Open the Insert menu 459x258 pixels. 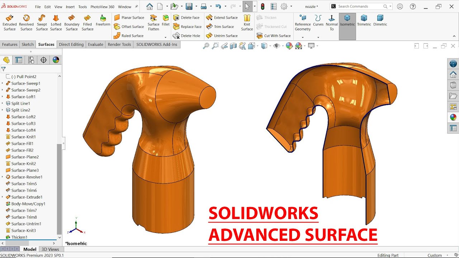click(x=70, y=7)
